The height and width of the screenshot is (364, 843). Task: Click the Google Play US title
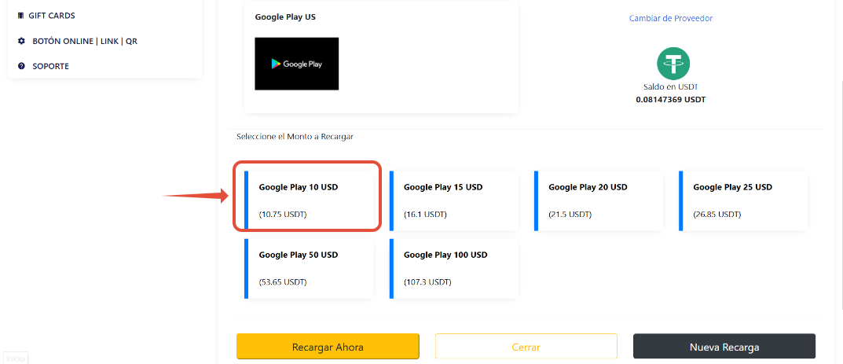click(x=285, y=17)
